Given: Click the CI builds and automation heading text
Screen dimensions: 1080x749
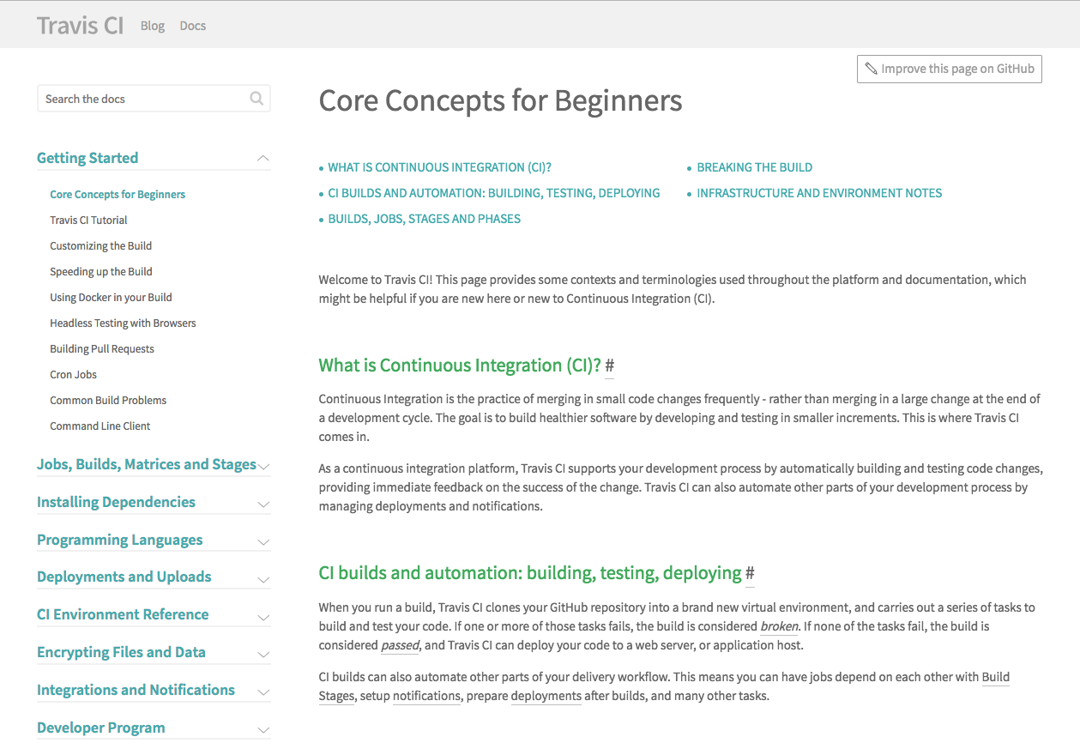Looking at the screenshot, I should pos(530,573).
